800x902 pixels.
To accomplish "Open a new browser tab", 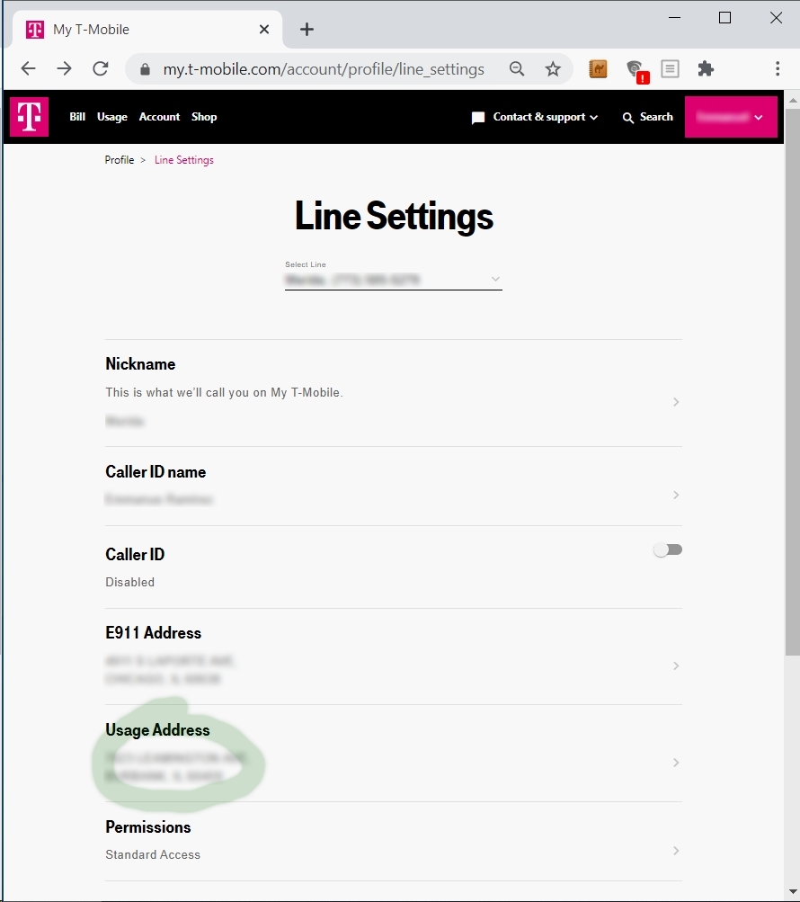I will 307,30.
